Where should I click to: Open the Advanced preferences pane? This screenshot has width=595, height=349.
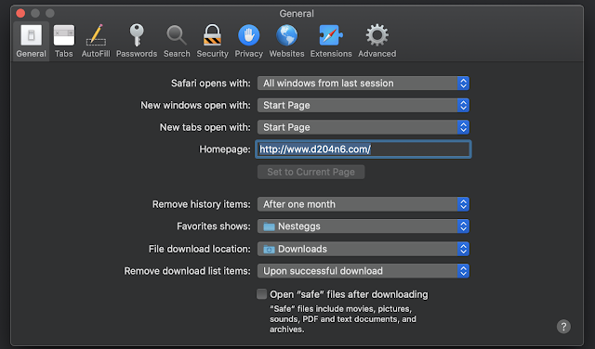[377, 41]
